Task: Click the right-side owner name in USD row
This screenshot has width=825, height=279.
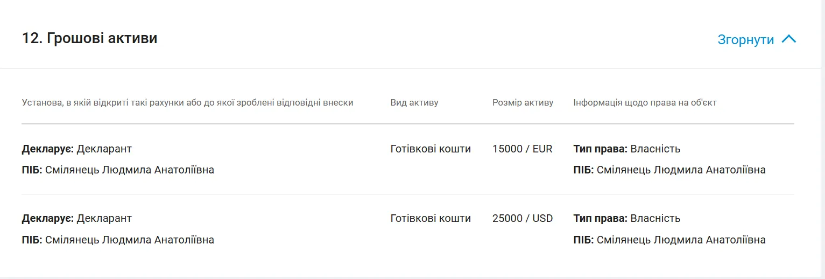Action: pyautogui.click(x=681, y=240)
